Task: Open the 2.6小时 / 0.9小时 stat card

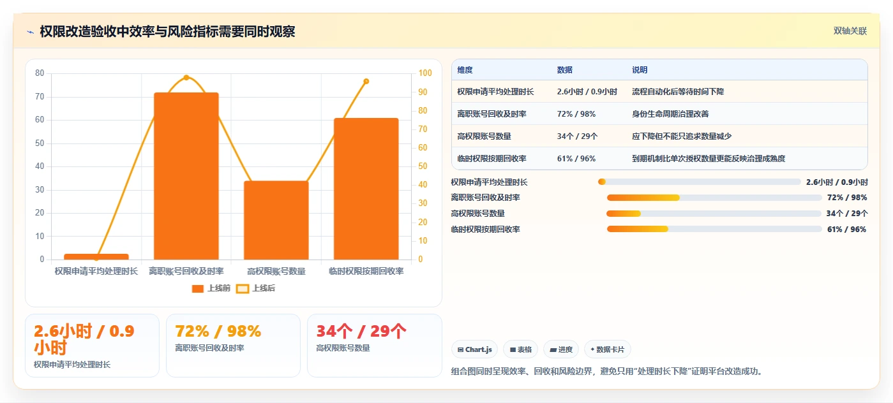Action: point(92,346)
